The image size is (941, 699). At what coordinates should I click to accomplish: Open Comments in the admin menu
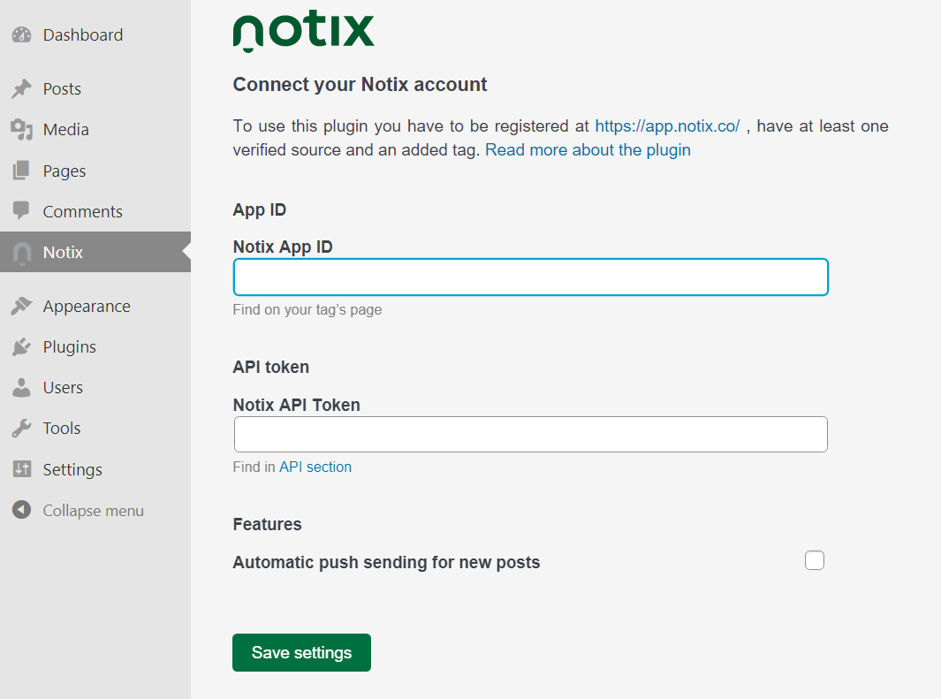tap(83, 211)
